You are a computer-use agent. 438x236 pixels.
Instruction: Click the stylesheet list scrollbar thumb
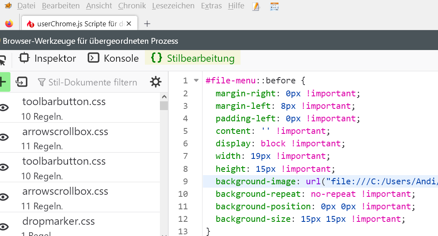click(x=164, y=105)
